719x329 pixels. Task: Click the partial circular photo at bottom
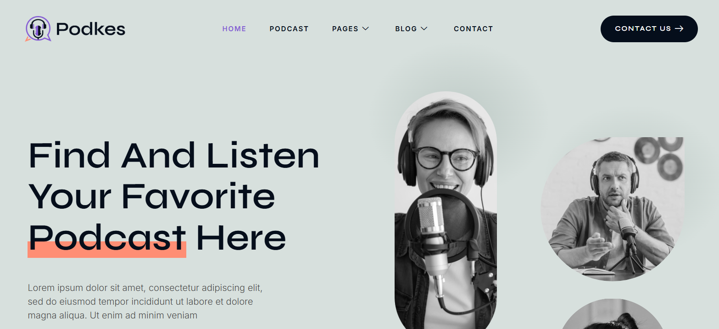point(613,314)
